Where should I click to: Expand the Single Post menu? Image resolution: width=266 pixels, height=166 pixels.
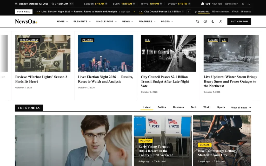coord(106,22)
